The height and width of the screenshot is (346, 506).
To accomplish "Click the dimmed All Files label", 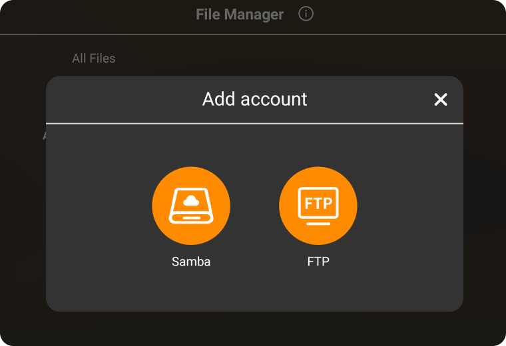I will click(x=94, y=59).
